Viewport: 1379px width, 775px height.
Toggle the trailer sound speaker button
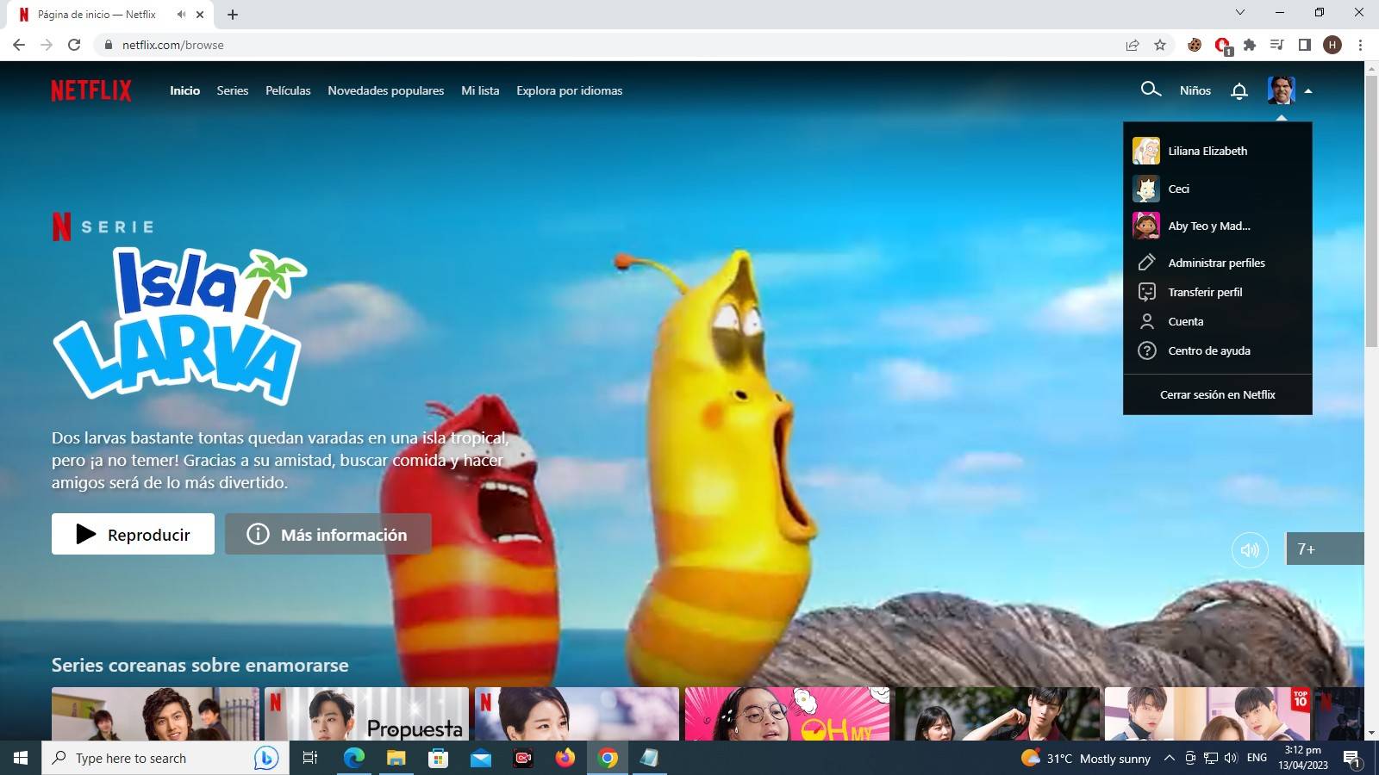1250,549
